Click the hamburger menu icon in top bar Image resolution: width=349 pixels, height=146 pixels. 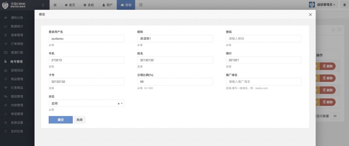[x=55, y=5]
